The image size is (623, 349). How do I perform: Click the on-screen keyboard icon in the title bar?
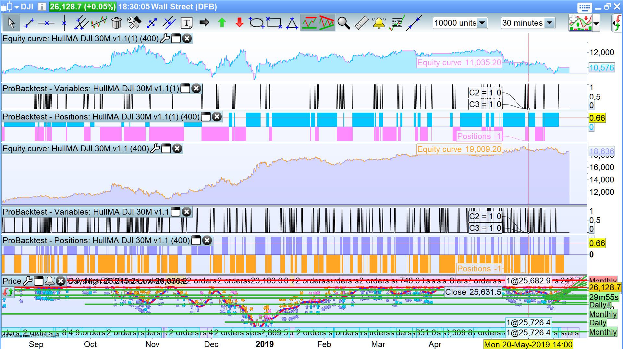(585, 7)
